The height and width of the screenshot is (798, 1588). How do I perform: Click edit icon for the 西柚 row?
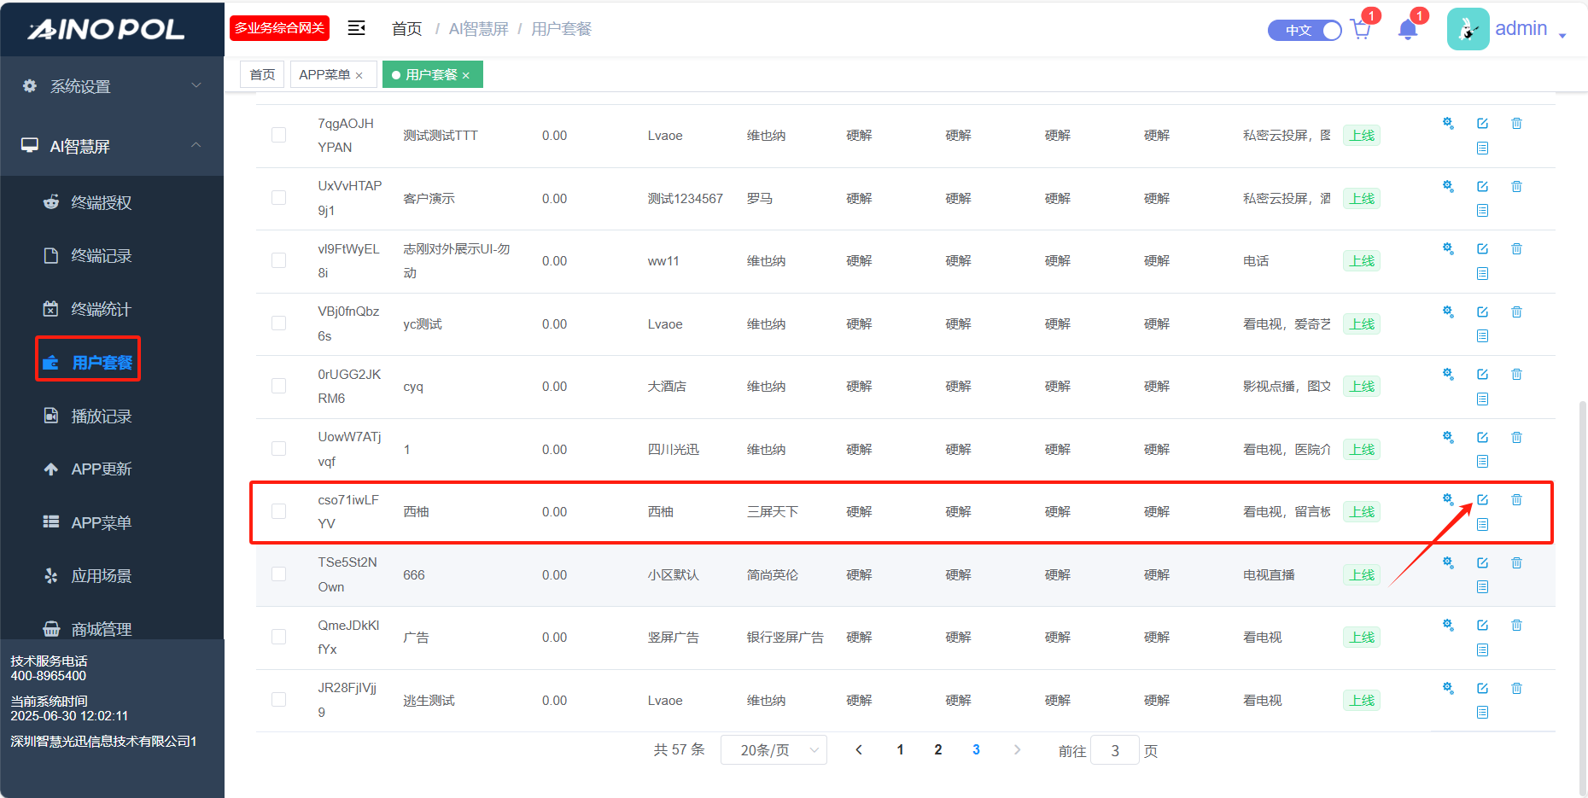pyautogui.click(x=1482, y=500)
